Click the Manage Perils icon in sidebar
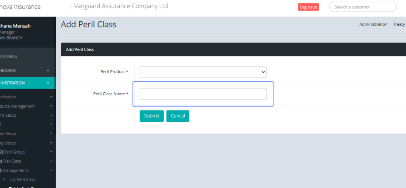Viewport: 406px width, 188px height. coord(1,170)
